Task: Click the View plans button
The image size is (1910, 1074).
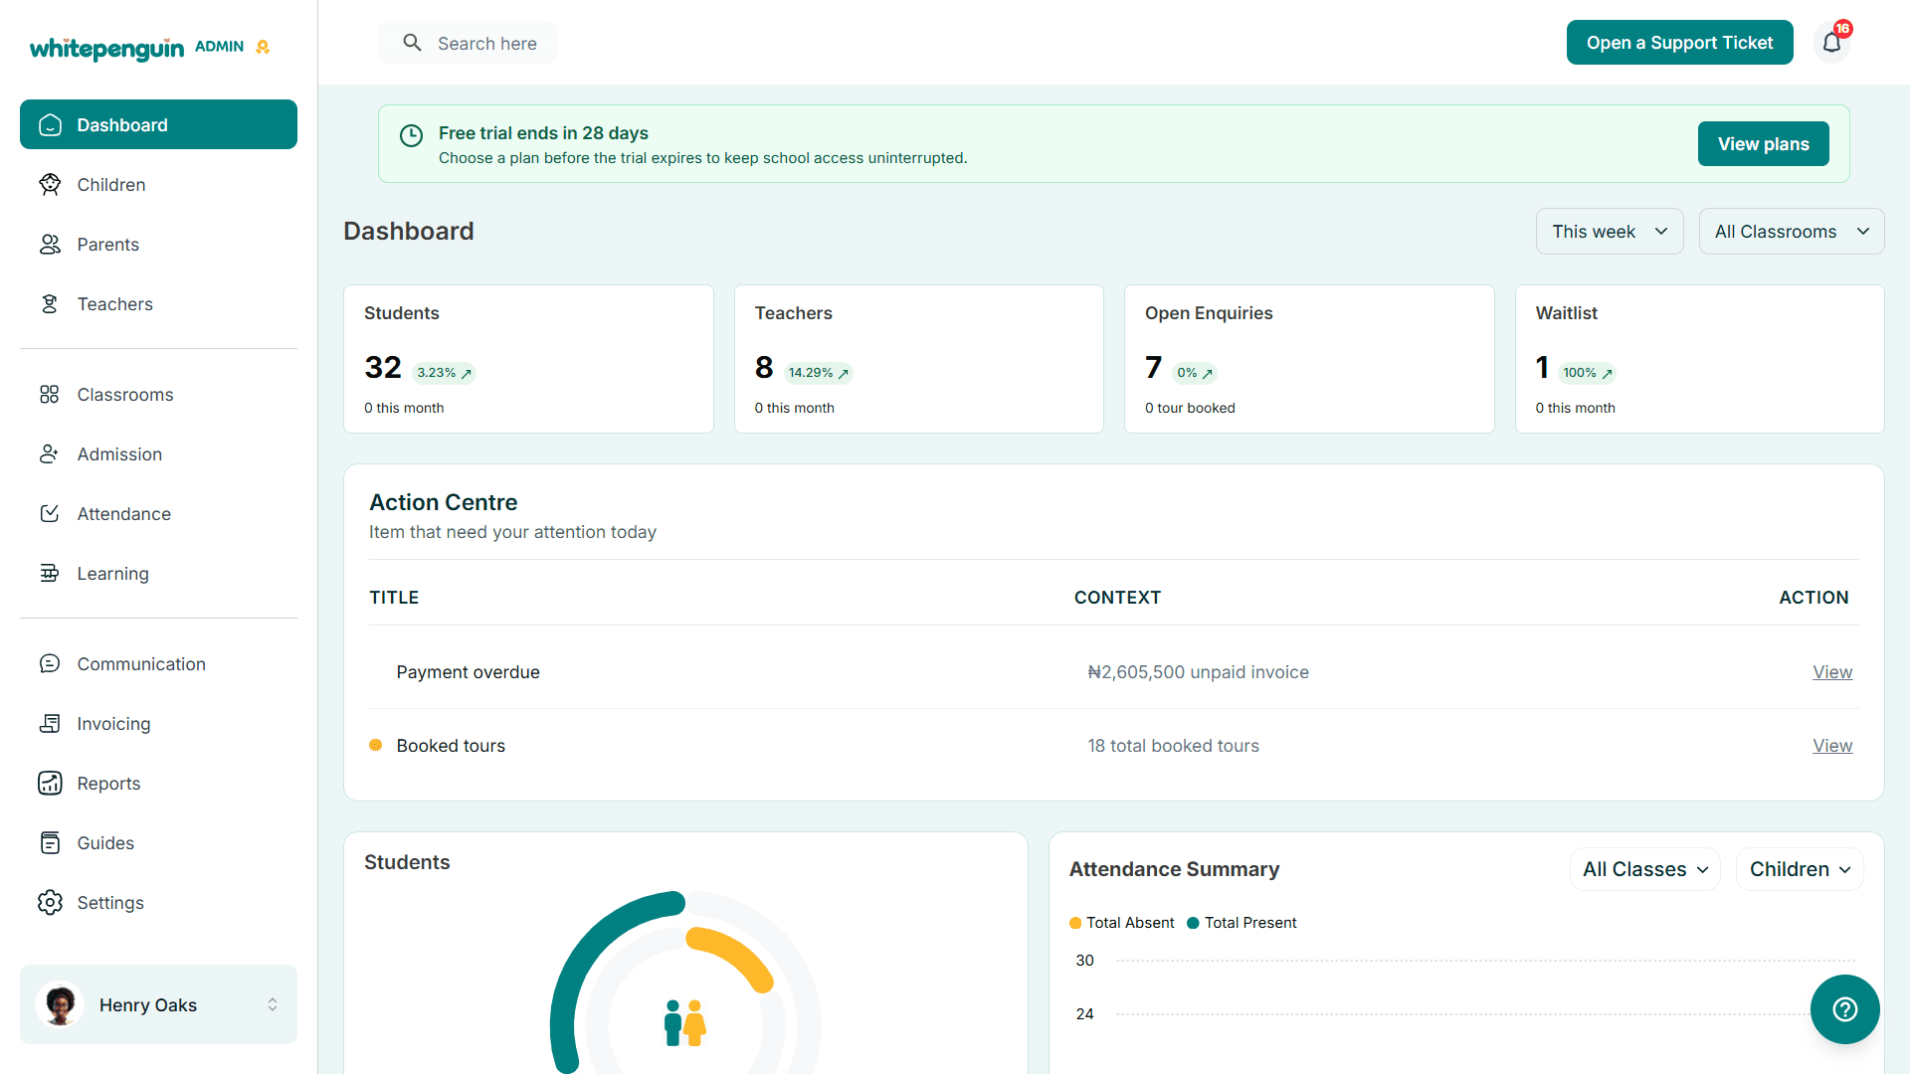Action: pos(1763,143)
